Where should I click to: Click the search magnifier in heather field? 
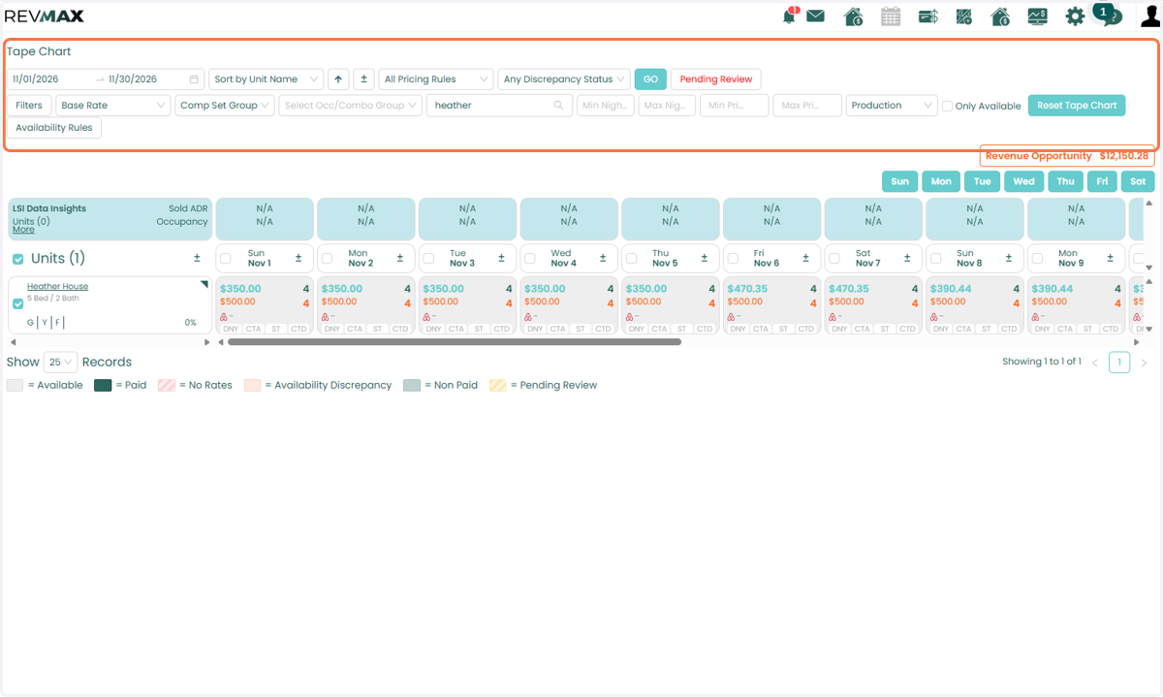tap(559, 106)
